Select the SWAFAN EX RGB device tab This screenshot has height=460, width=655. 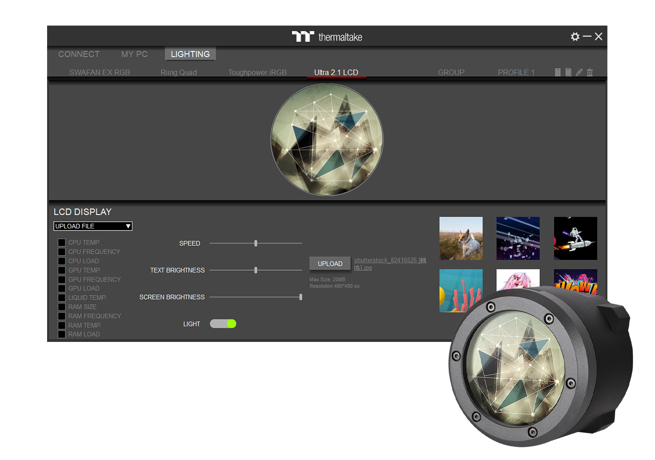[x=100, y=73]
